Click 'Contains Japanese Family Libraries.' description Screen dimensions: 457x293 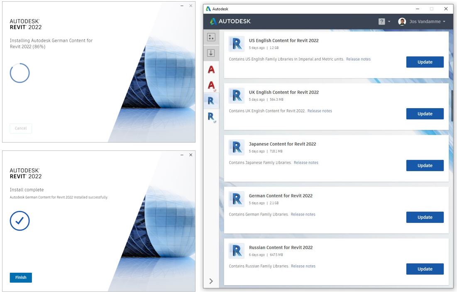coord(260,162)
